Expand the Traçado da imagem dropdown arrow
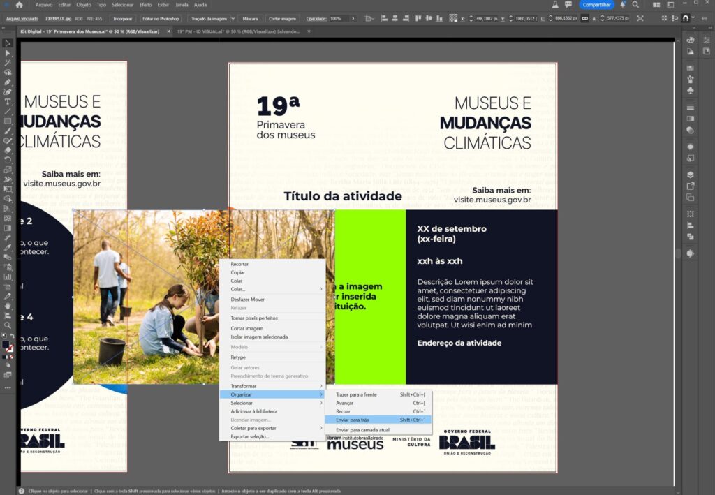The width and height of the screenshot is (715, 495). (x=232, y=18)
